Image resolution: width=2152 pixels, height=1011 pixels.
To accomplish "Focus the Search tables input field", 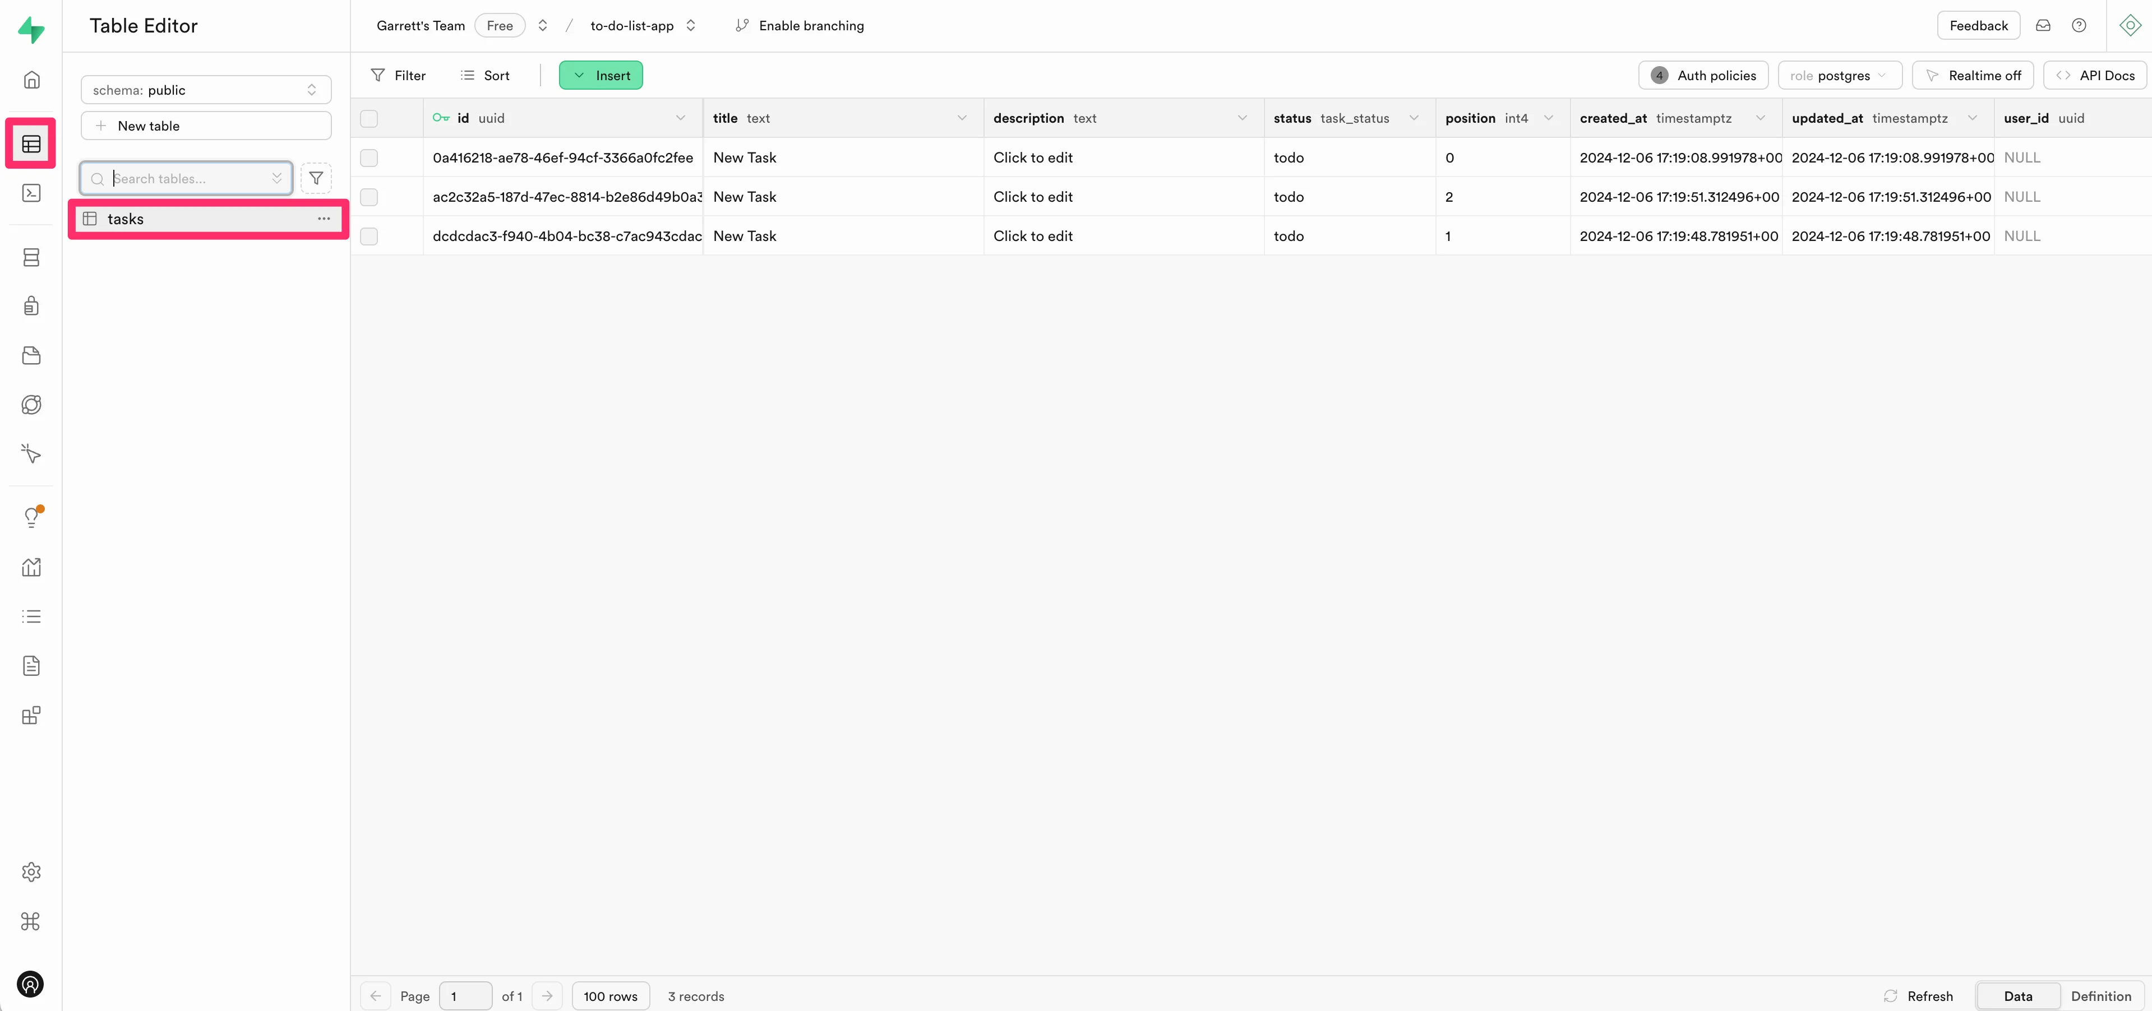I will [x=189, y=179].
